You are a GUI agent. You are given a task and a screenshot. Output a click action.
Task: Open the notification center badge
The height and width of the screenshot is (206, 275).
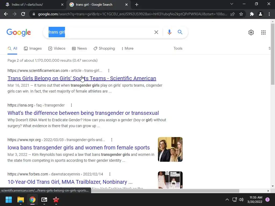[x=267, y=200]
